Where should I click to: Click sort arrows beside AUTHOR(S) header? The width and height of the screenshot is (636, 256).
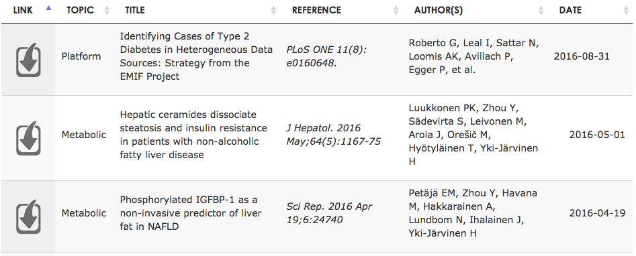pyautogui.click(x=541, y=11)
